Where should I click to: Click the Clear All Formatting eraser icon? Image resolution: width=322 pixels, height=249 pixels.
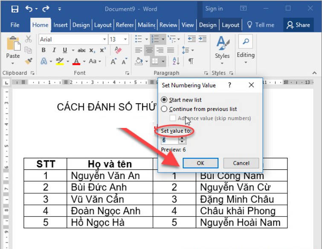[119, 50]
